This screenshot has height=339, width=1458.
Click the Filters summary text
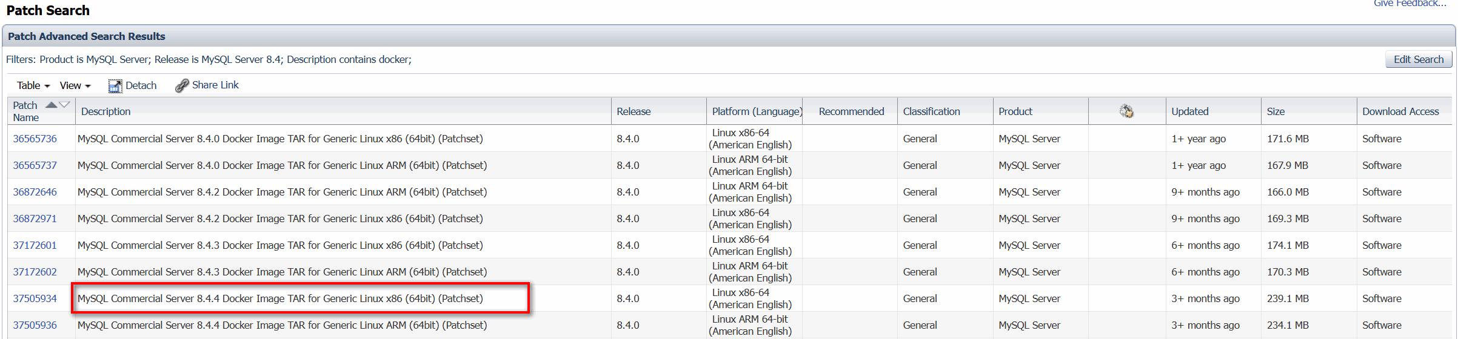(209, 59)
